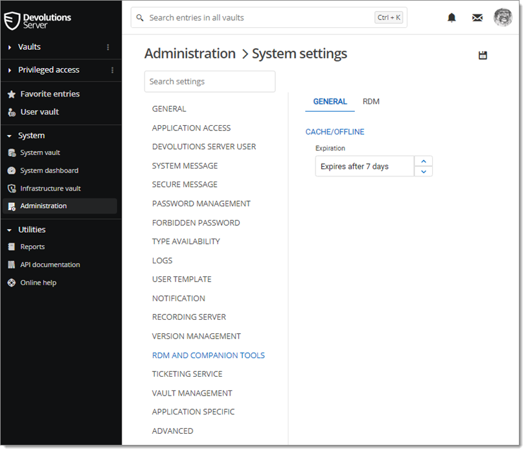Image resolution: width=526 pixels, height=452 pixels.
Task: Collapse the Utilities section arrow
Action: [9, 230]
